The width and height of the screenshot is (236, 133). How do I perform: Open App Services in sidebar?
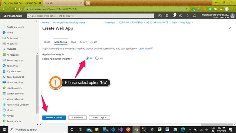[13, 66]
